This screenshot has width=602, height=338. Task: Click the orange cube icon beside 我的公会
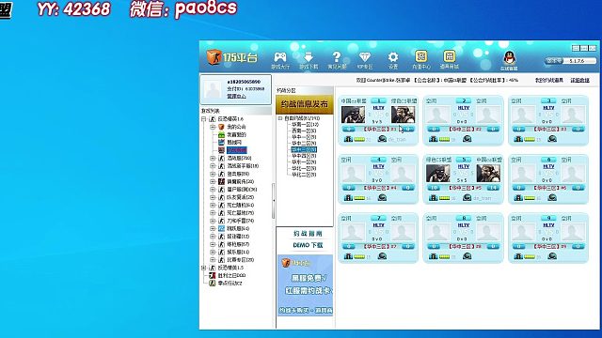[x=221, y=127]
